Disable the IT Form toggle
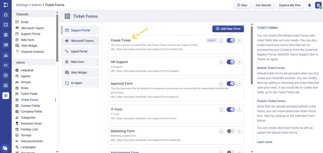The width and height of the screenshot is (323, 153). [231, 109]
